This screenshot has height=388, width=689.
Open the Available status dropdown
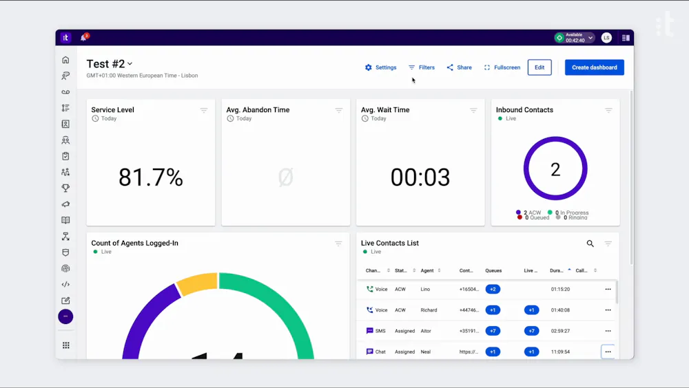pyautogui.click(x=575, y=38)
